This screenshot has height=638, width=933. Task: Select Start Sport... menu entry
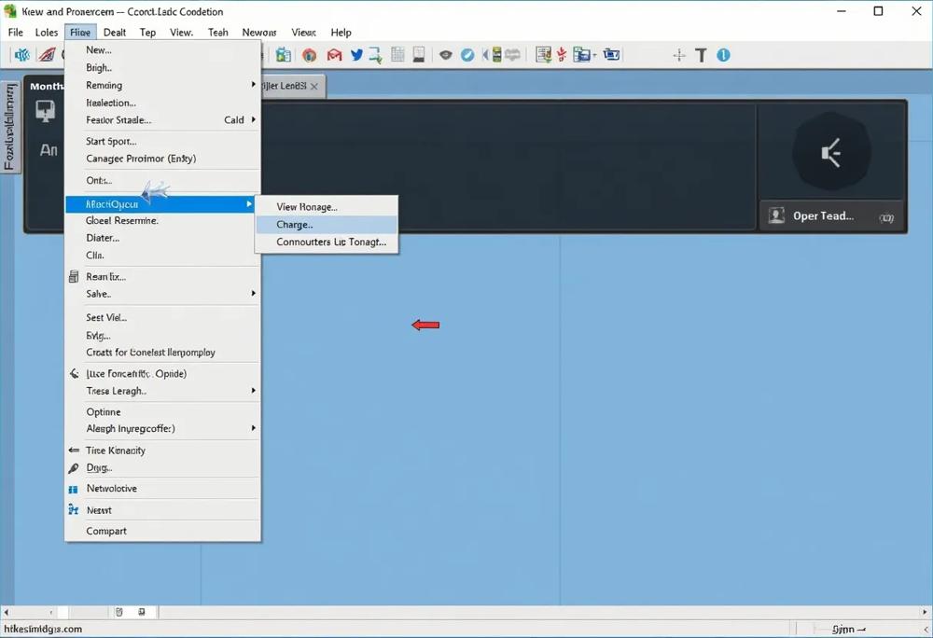point(162,142)
